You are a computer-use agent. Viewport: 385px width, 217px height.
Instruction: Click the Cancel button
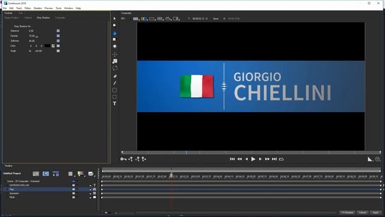[363, 213]
